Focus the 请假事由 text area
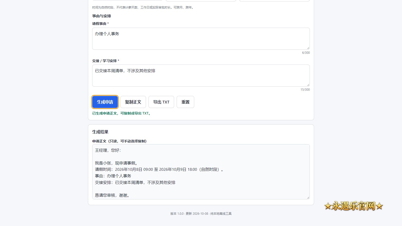 (201, 39)
